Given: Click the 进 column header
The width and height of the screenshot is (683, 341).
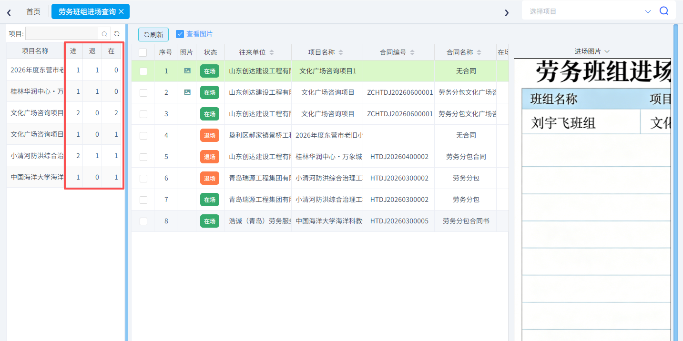Looking at the screenshot, I should coord(73,51).
